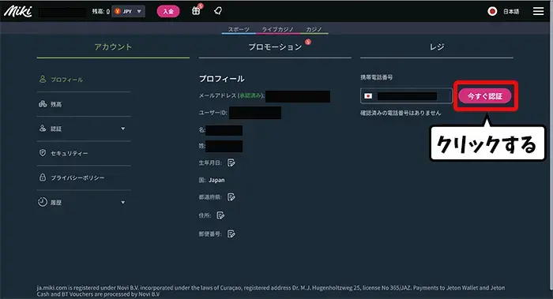Click the clock history icon
Screen dimensions: 553x299
[x=43, y=202]
